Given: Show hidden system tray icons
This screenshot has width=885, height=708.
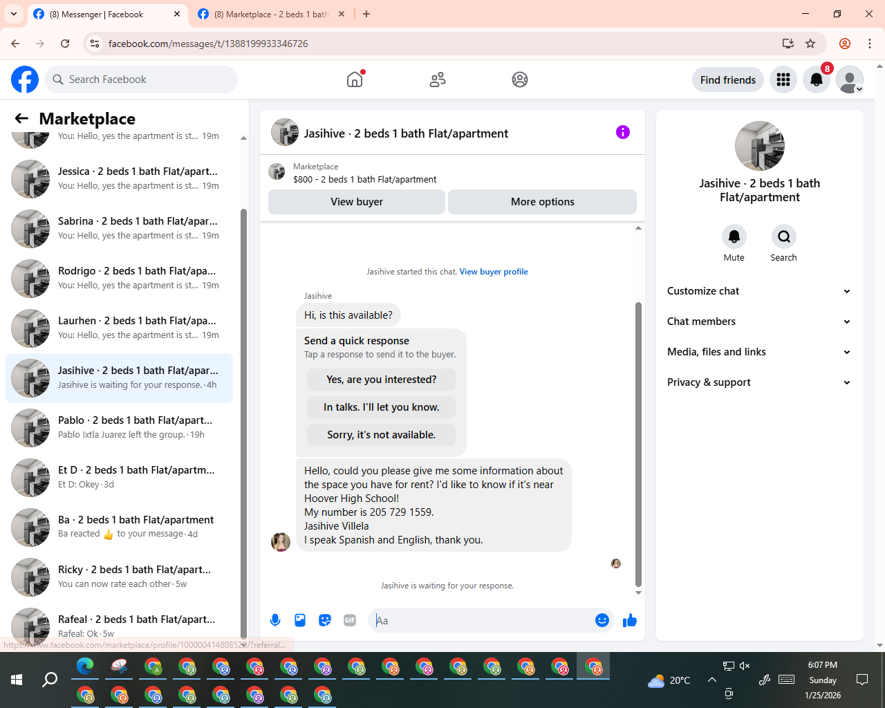Looking at the screenshot, I should [x=711, y=680].
